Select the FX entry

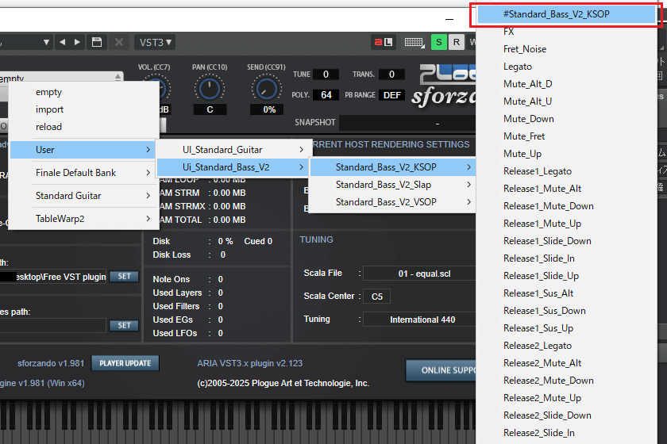point(566,32)
